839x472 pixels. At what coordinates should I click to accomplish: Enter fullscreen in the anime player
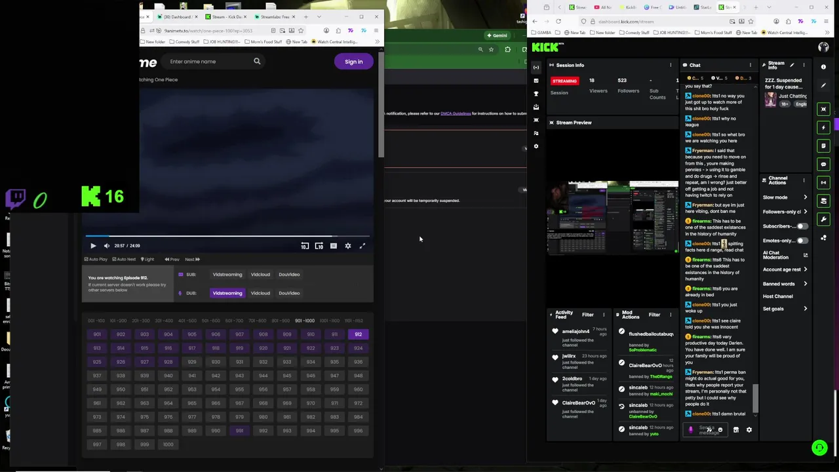point(362,246)
